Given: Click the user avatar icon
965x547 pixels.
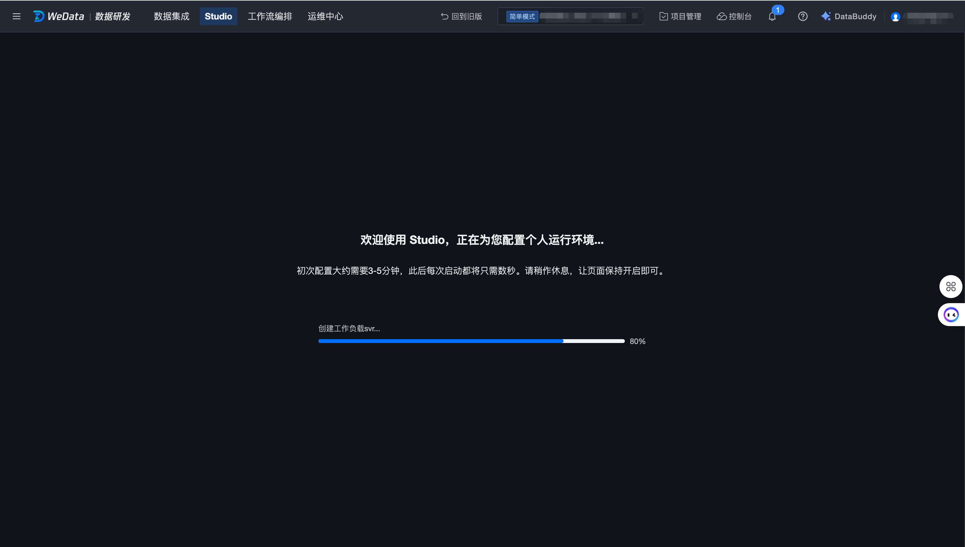Looking at the screenshot, I should point(895,17).
